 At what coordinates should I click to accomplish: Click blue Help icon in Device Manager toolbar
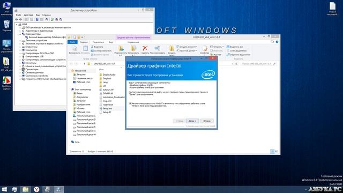pyautogui.click(x=37, y=19)
